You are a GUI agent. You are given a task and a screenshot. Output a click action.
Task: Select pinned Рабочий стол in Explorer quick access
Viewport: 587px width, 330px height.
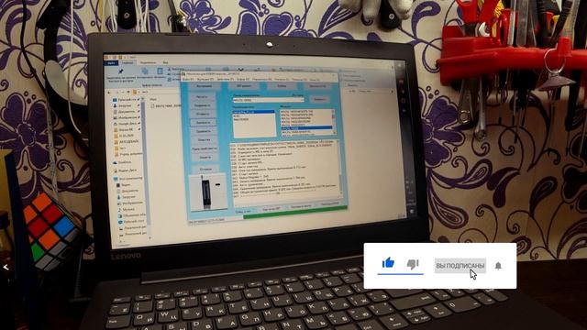(127, 100)
